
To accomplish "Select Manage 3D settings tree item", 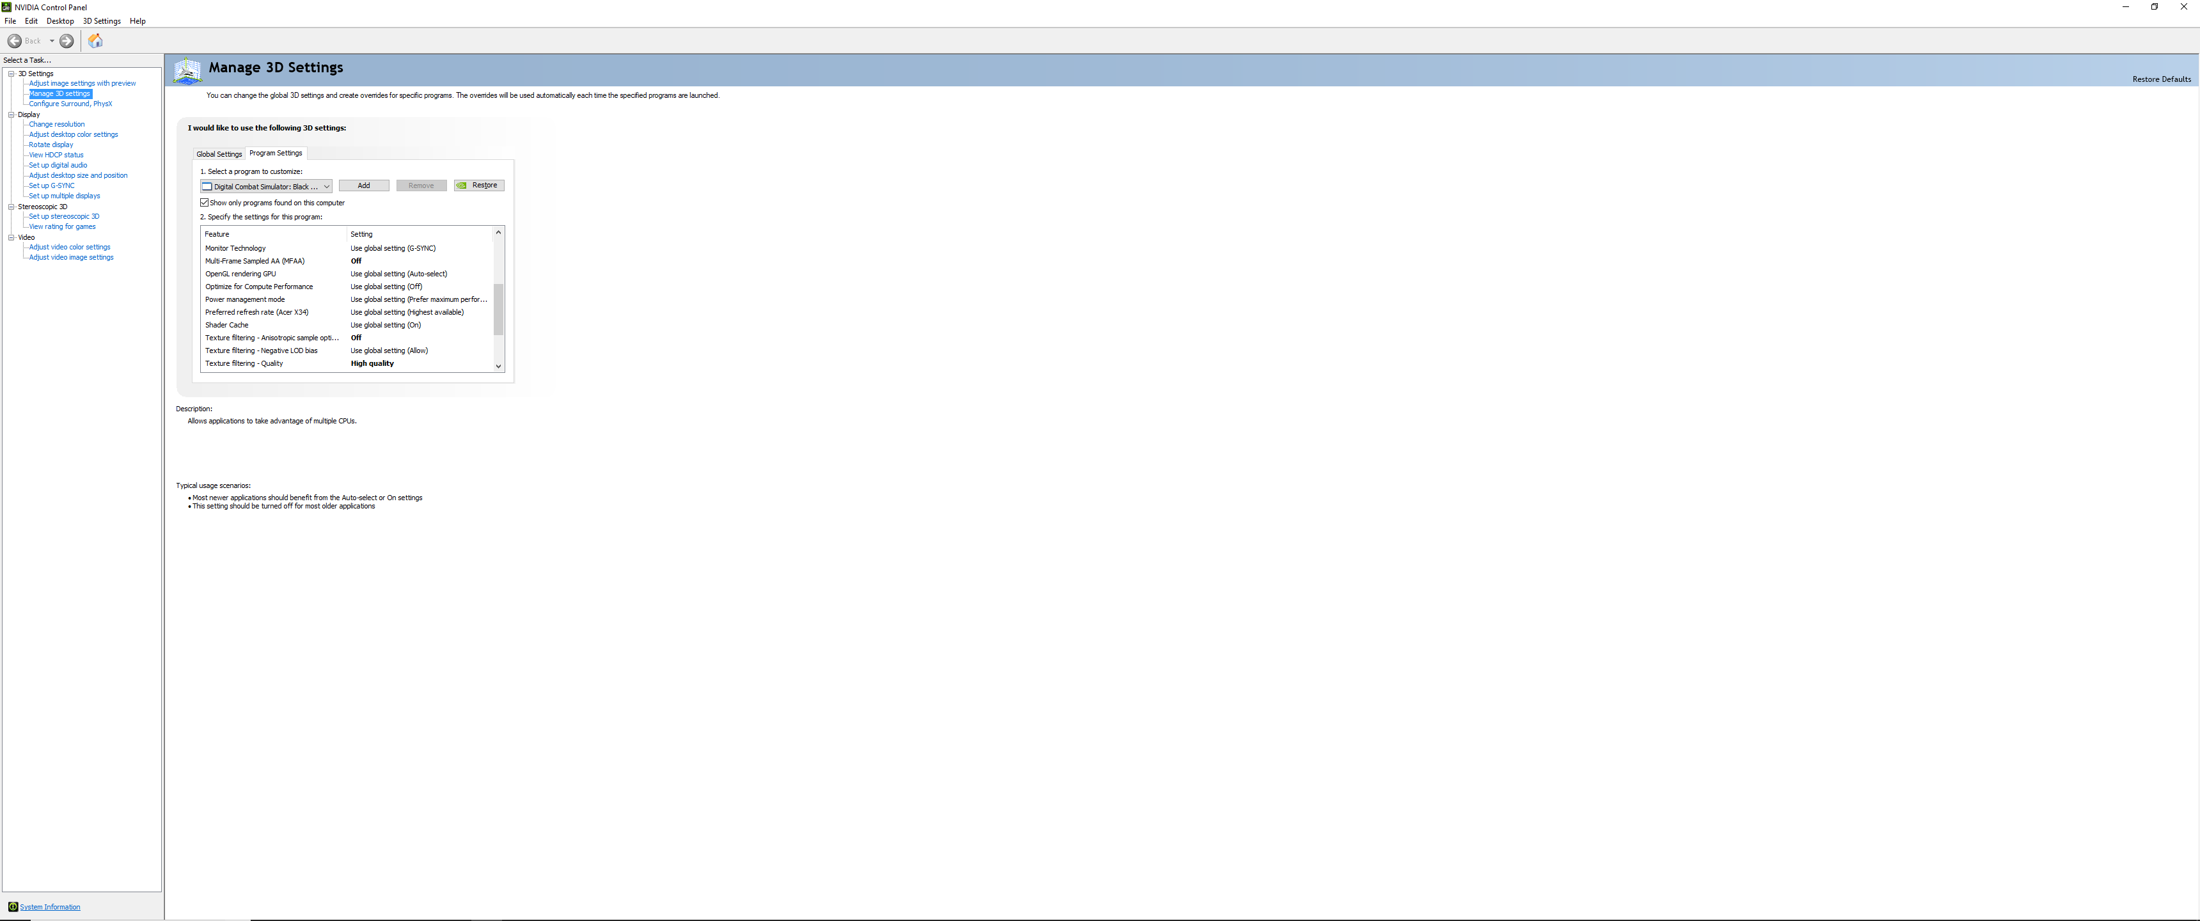I will coord(59,94).
